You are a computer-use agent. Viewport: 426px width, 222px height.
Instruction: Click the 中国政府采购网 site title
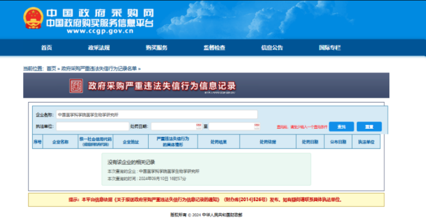[x=100, y=13]
